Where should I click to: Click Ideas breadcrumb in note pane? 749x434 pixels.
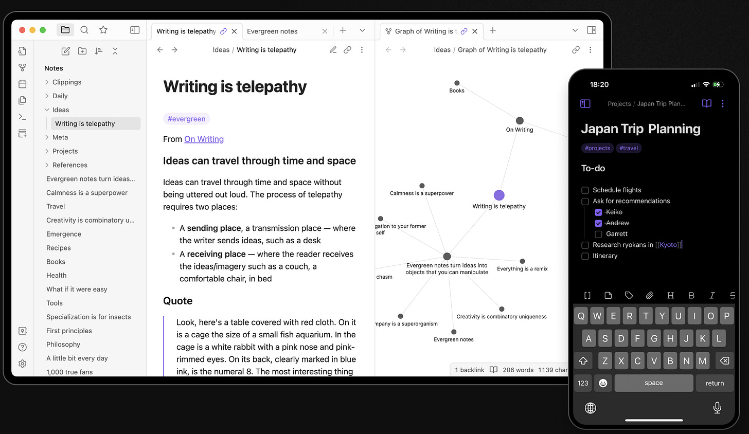coord(221,50)
